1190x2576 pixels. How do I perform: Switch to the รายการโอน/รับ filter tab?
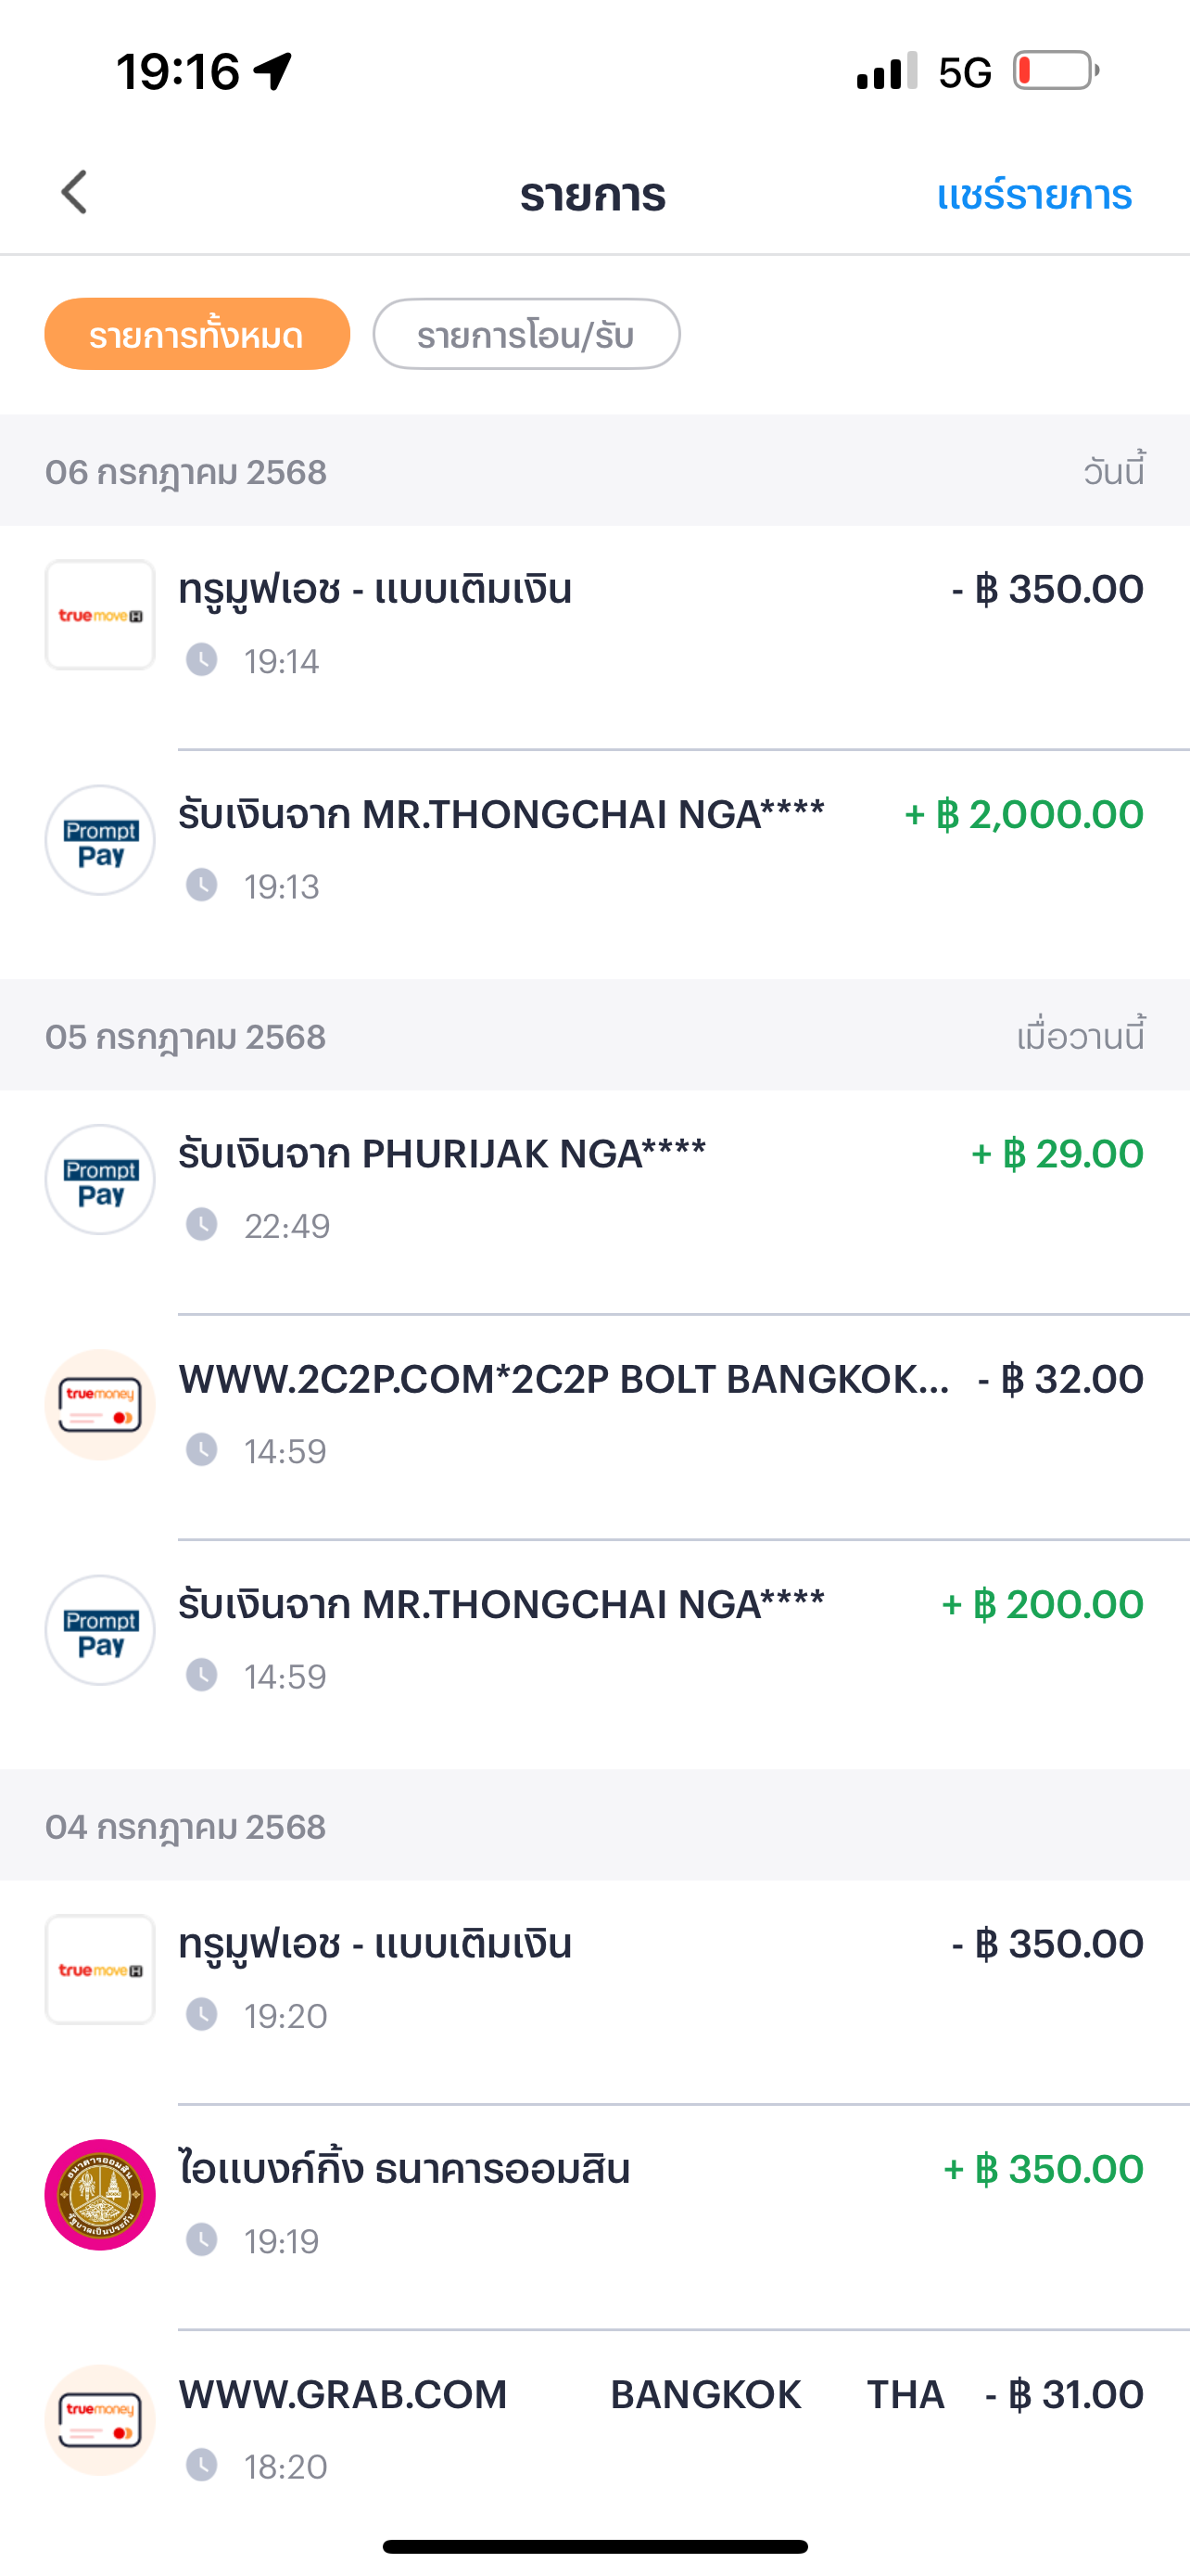pos(526,334)
